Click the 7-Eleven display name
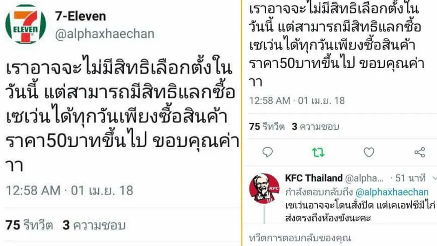 (x=80, y=16)
